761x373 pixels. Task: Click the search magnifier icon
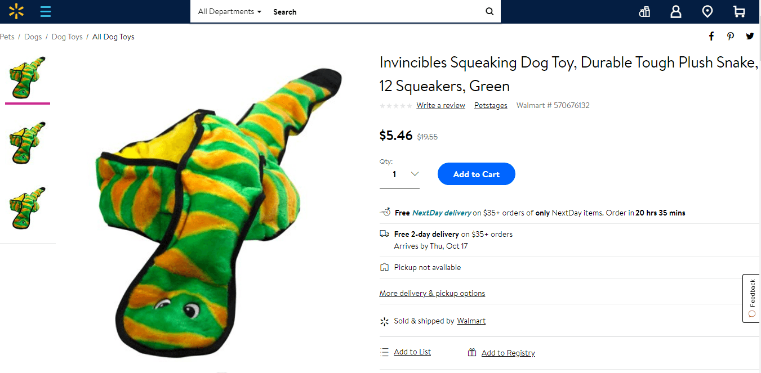(x=489, y=11)
